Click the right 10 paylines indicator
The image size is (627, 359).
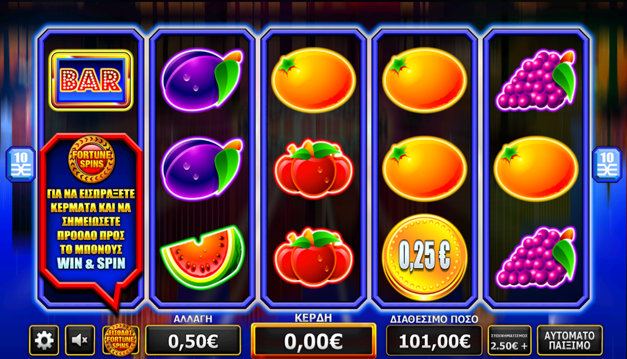(606, 164)
